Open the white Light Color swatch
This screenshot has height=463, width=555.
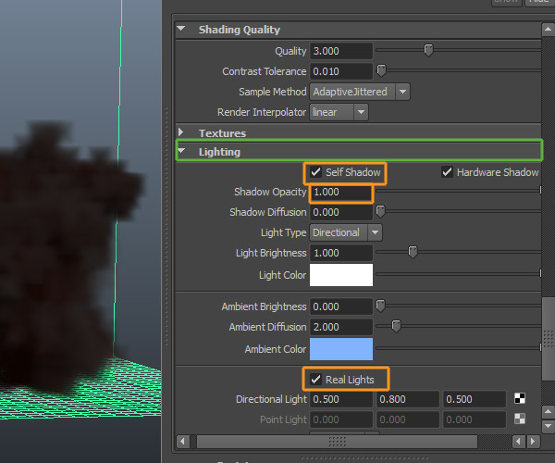[x=341, y=275]
